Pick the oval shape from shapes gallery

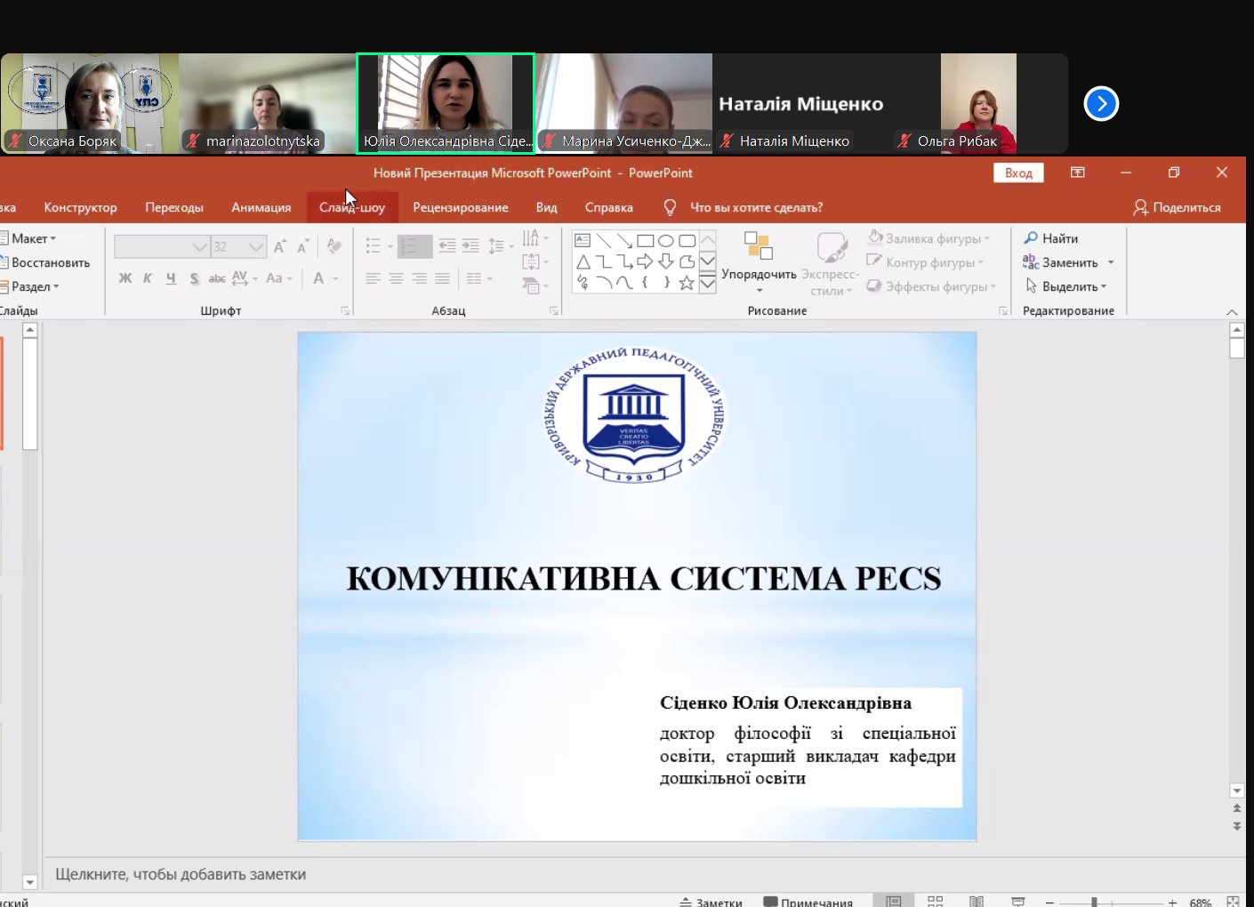665,241
